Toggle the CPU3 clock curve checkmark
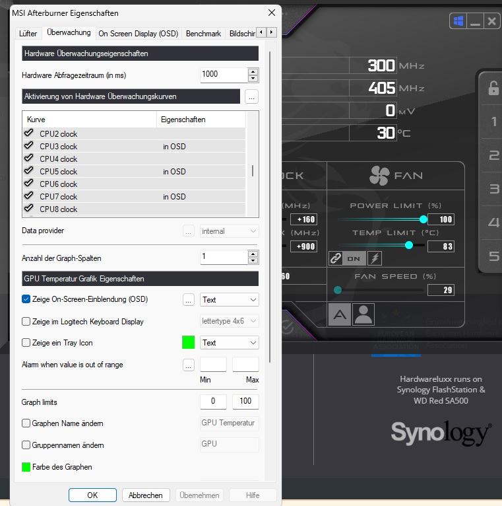This screenshot has width=502, height=506. point(28,145)
